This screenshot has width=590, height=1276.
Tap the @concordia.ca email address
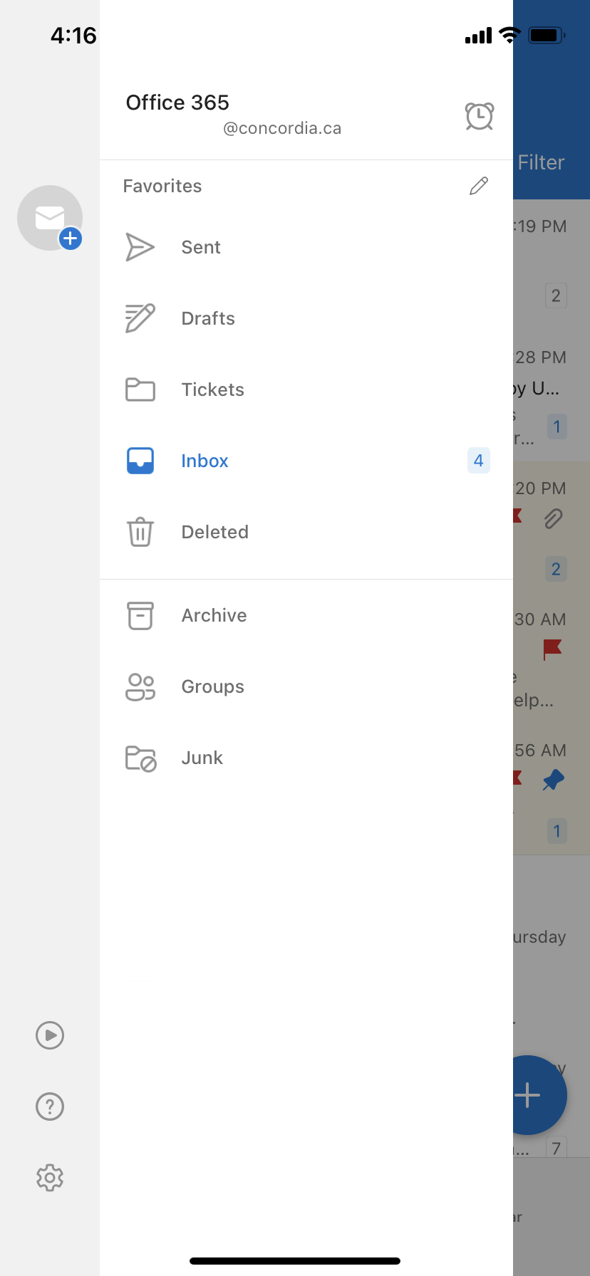[x=282, y=128]
